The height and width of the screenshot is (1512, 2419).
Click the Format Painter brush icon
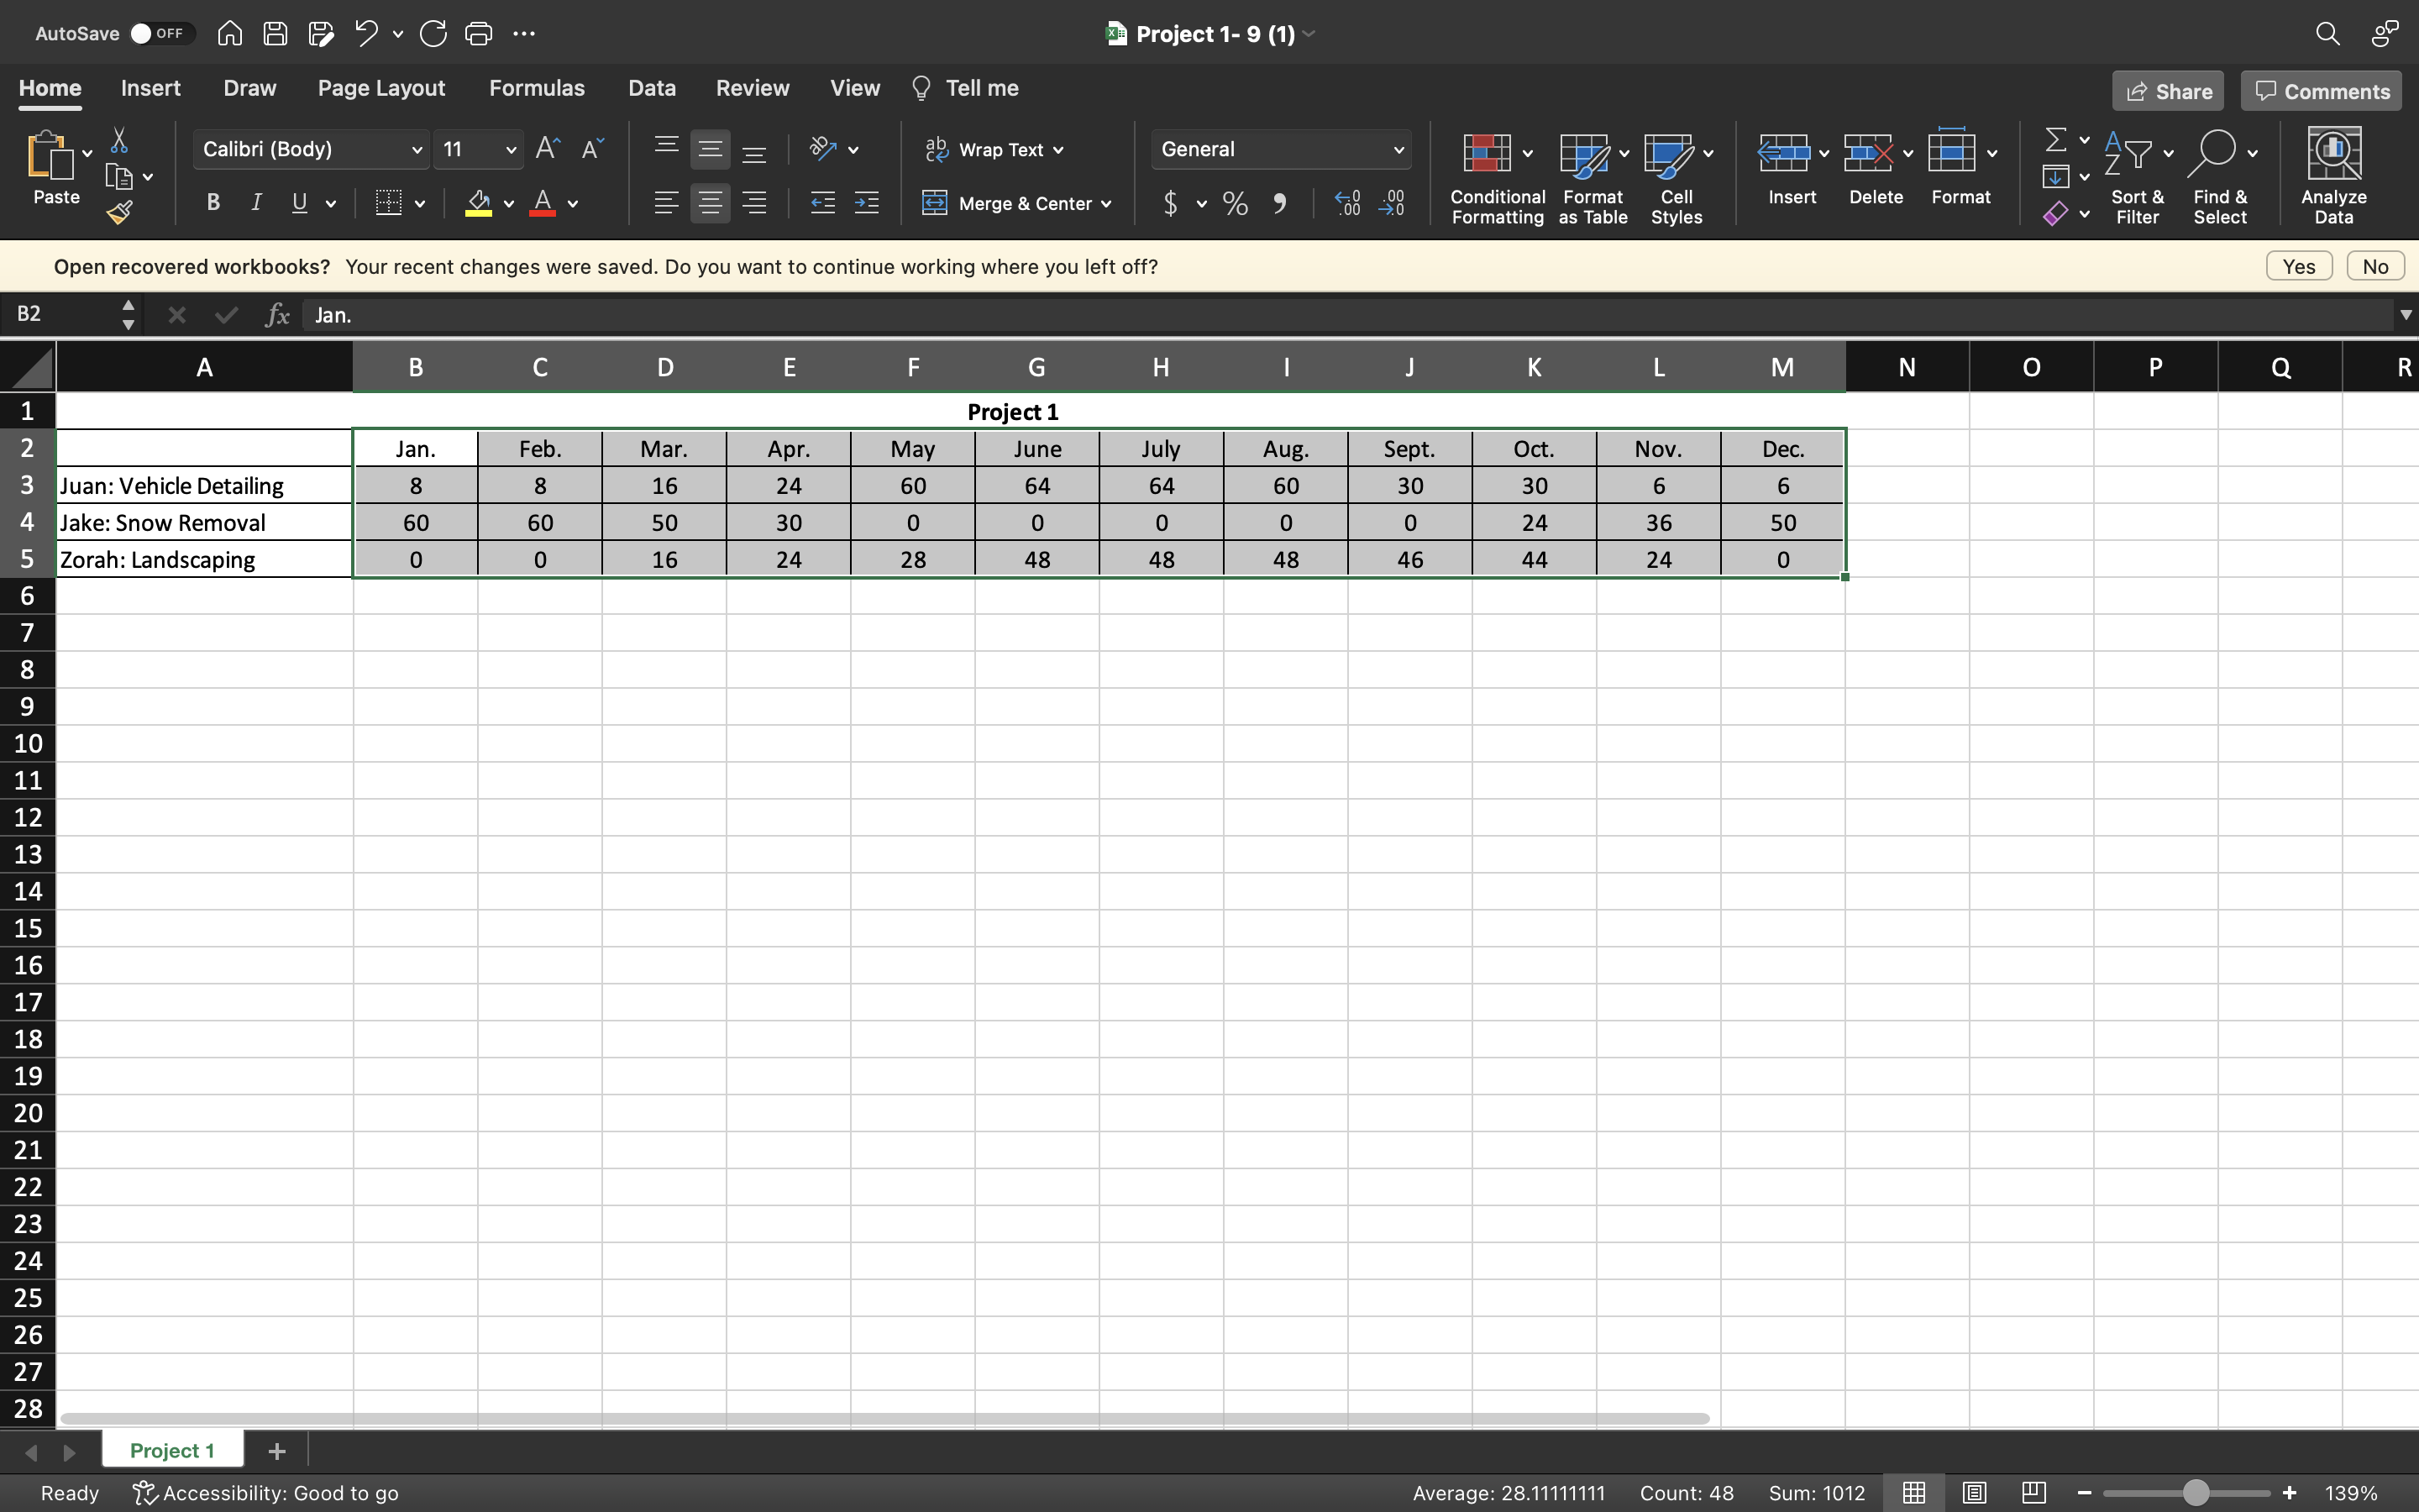click(120, 212)
